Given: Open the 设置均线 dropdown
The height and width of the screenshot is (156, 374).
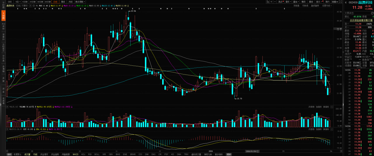Looking at the screenshot, I should [327, 6].
